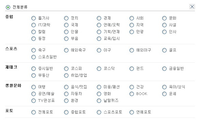
Task: Pick the 운세 radio option
Action: [164, 94]
